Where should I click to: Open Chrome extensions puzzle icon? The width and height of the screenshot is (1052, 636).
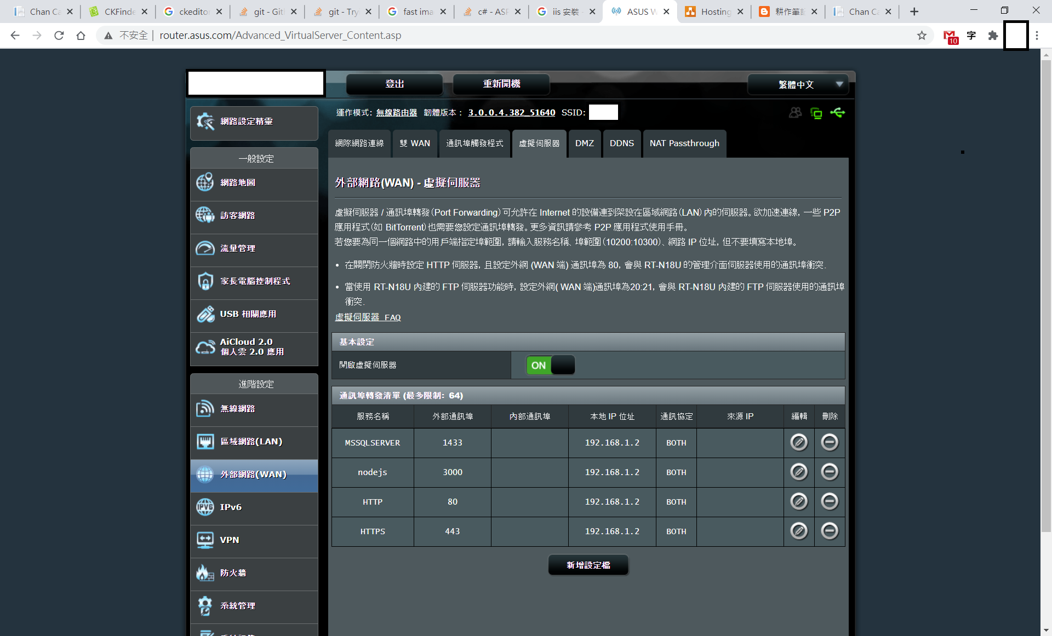[x=993, y=36]
